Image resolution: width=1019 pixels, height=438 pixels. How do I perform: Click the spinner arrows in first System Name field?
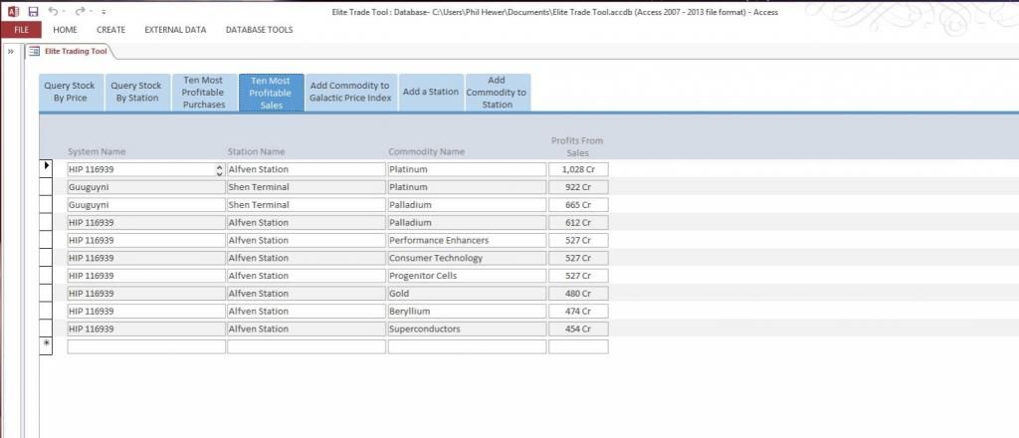click(219, 169)
